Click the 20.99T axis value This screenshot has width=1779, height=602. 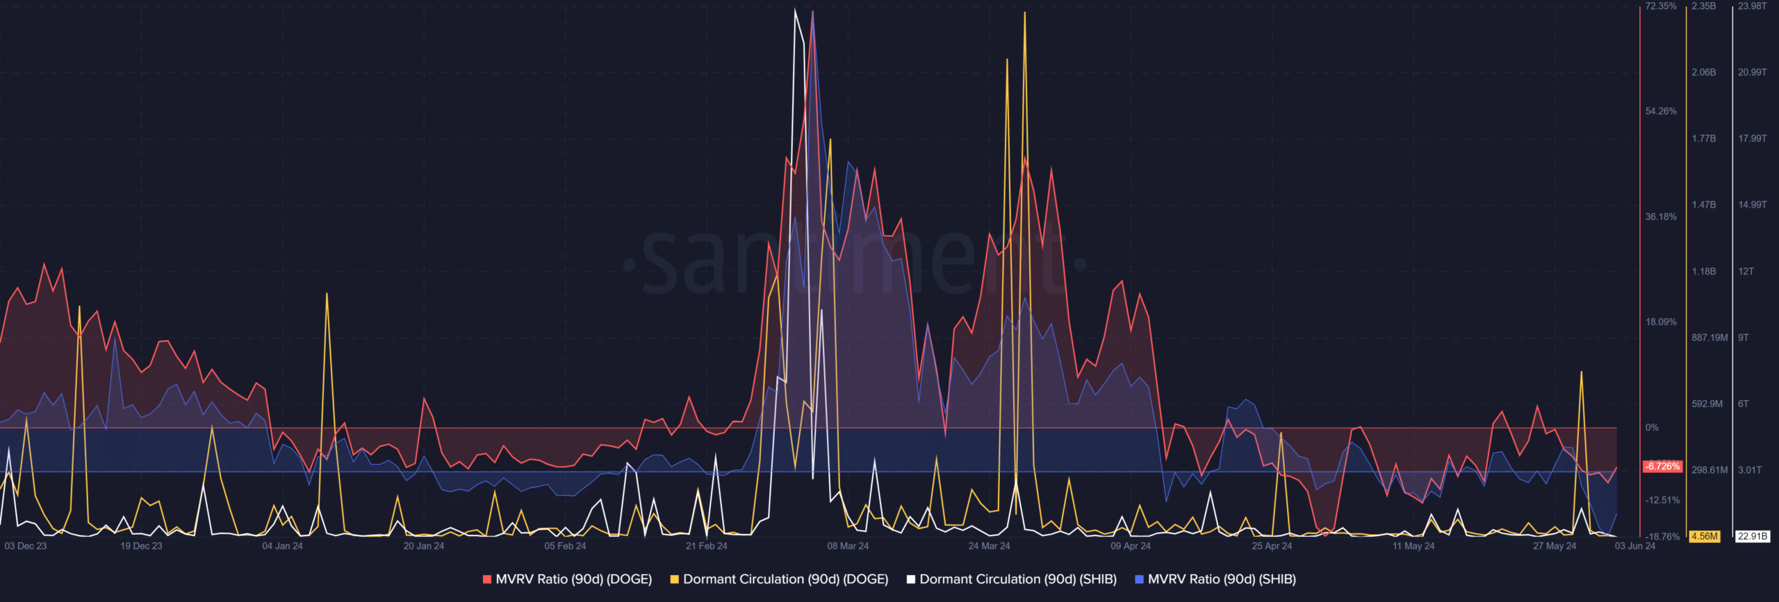click(1752, 72)
